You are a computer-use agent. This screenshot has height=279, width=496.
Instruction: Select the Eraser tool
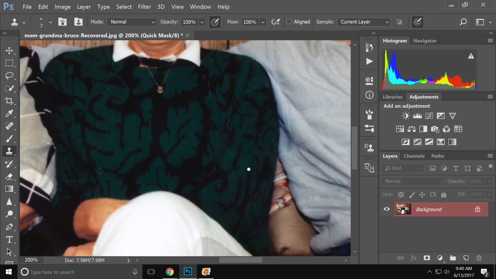pyautogui.click(x=9, y=177)
